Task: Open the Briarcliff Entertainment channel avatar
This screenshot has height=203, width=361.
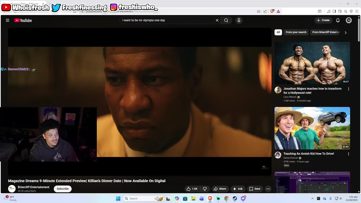Action: coord(12,189)
